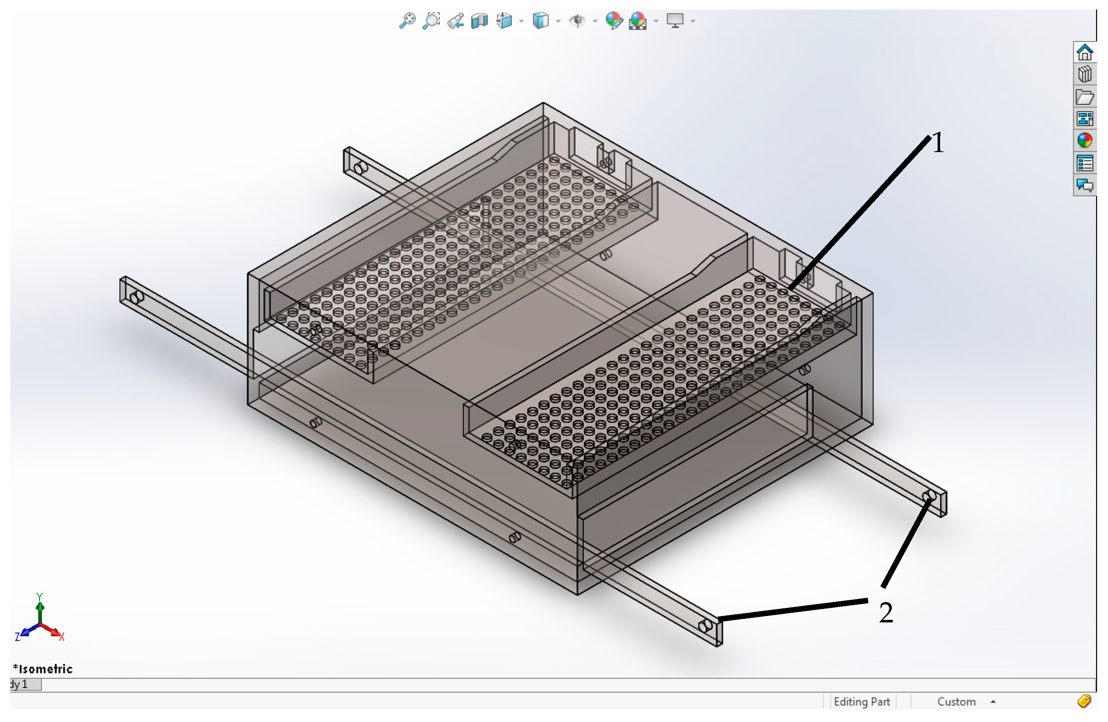Screen dimensions: 1108x722
Task: Click the Custom units button in status bar
Action: pyautogui.click(x=956, y=702)
